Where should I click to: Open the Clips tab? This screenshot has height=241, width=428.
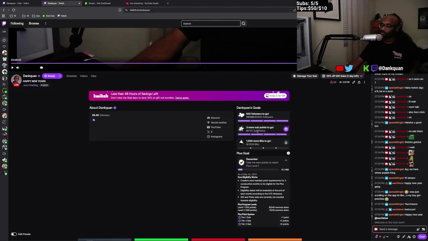[94, 76]
